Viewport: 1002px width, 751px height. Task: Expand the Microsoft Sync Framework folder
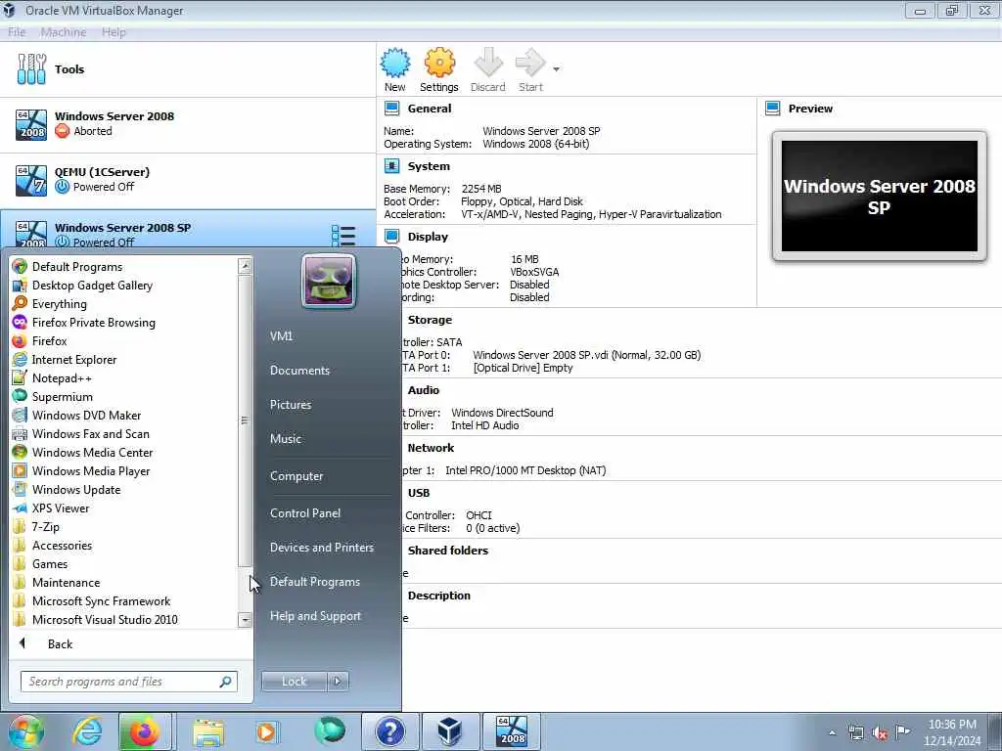tap(124, 600)
